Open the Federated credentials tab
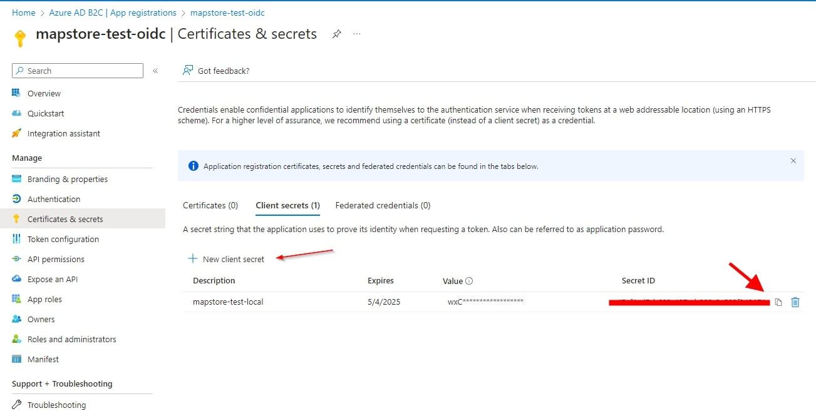 (x=383, y=205)
